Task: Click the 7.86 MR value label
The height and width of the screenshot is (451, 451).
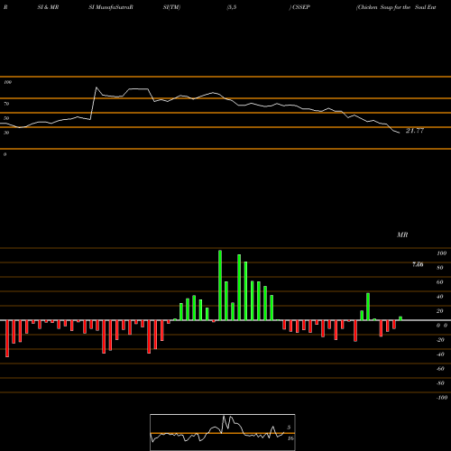Action: [x=418, y=264]
